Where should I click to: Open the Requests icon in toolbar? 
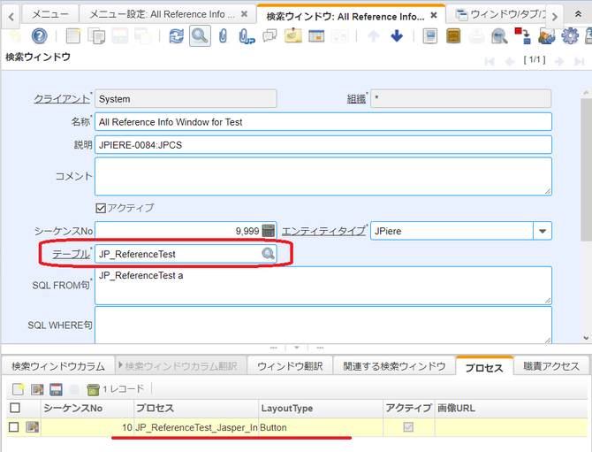[546, 36]
